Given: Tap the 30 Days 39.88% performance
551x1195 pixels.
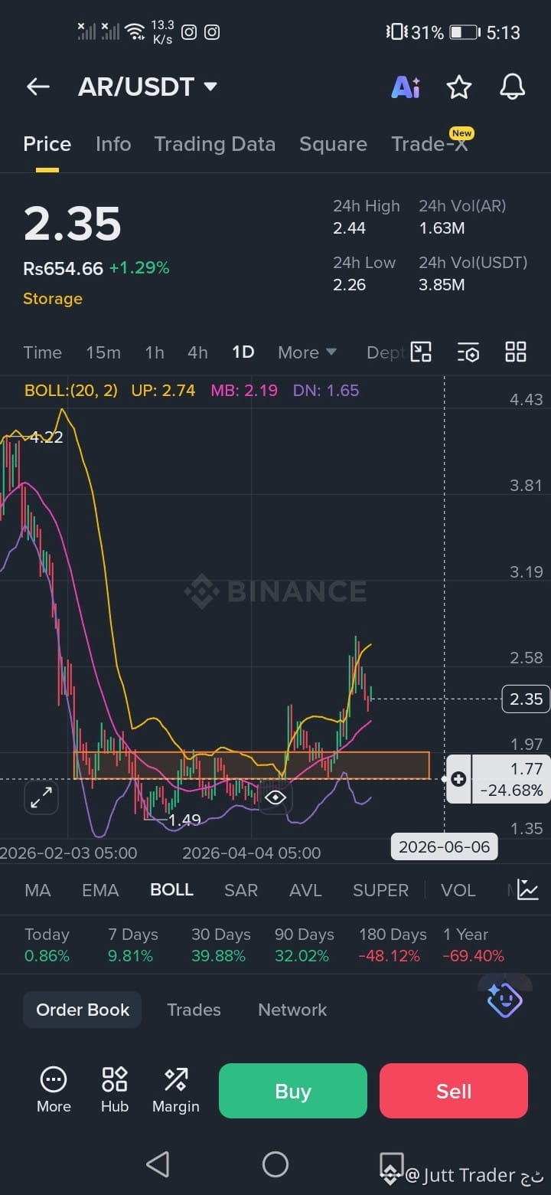Looking at the screenshot, I should [x=220, y=945].
